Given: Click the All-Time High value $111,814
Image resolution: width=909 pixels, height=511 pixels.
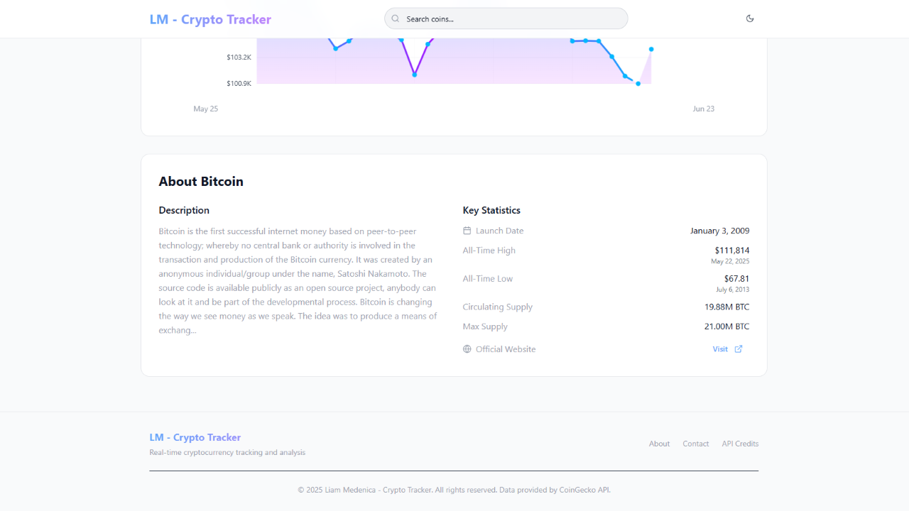Looking at the screenshot, I should pyautogui.click(x=732, y=251).
